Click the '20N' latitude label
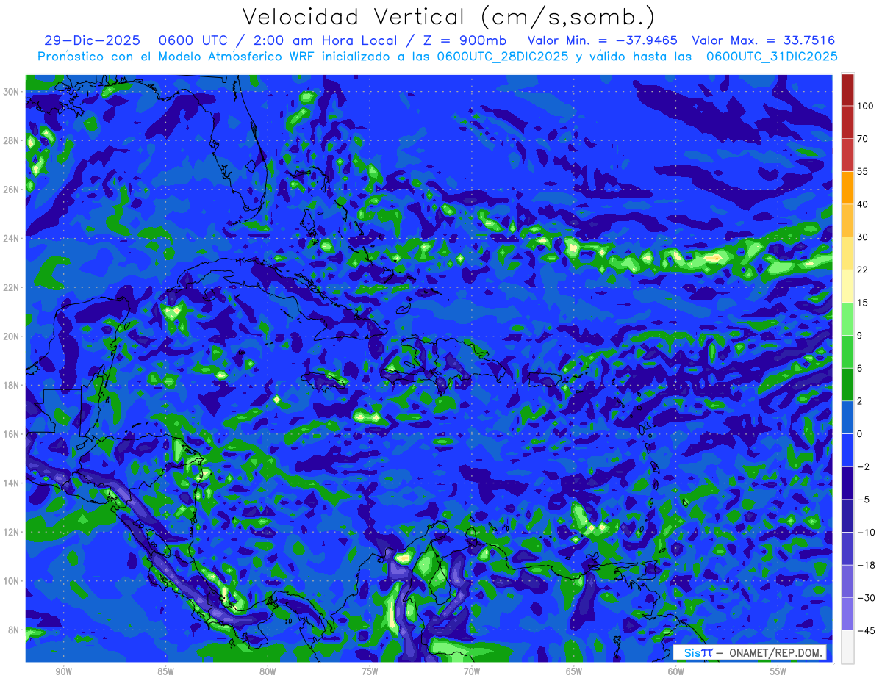 (x=12, y=336)
